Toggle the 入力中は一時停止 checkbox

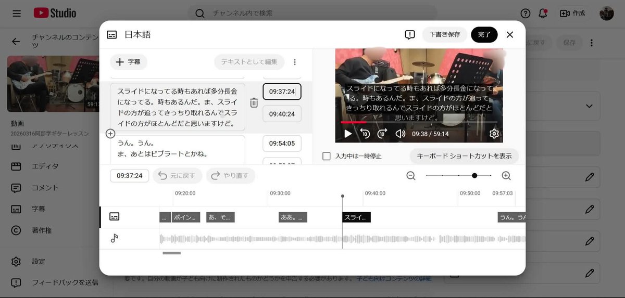(x=327, y=156)
